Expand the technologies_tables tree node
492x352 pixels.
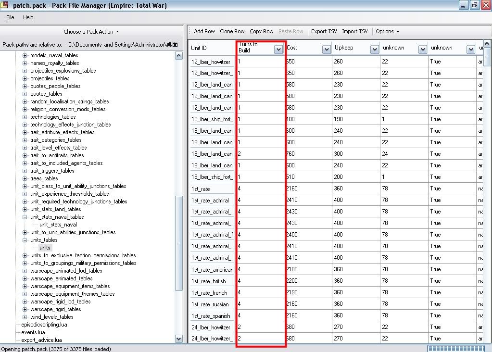25,117
